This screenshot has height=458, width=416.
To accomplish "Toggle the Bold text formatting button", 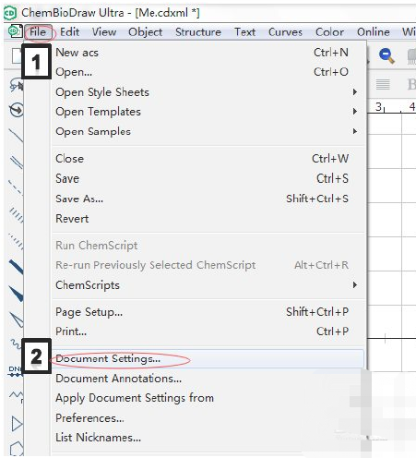I will tap(411, 84).
